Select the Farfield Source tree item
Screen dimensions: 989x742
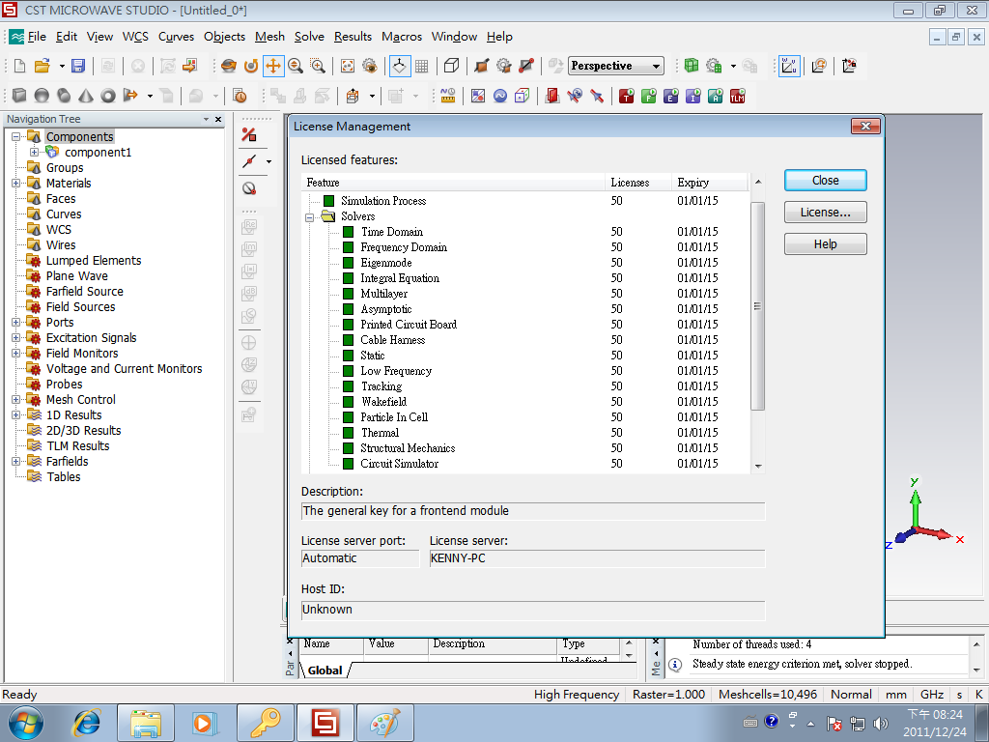(x=85, y=292)
